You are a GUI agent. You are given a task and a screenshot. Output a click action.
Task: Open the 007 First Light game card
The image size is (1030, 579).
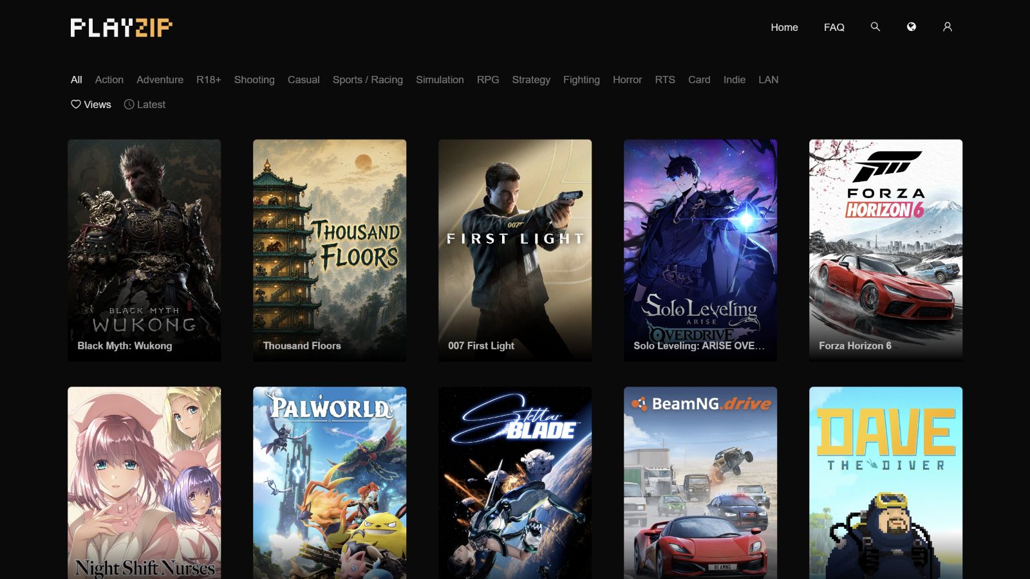tap(515, 250)
